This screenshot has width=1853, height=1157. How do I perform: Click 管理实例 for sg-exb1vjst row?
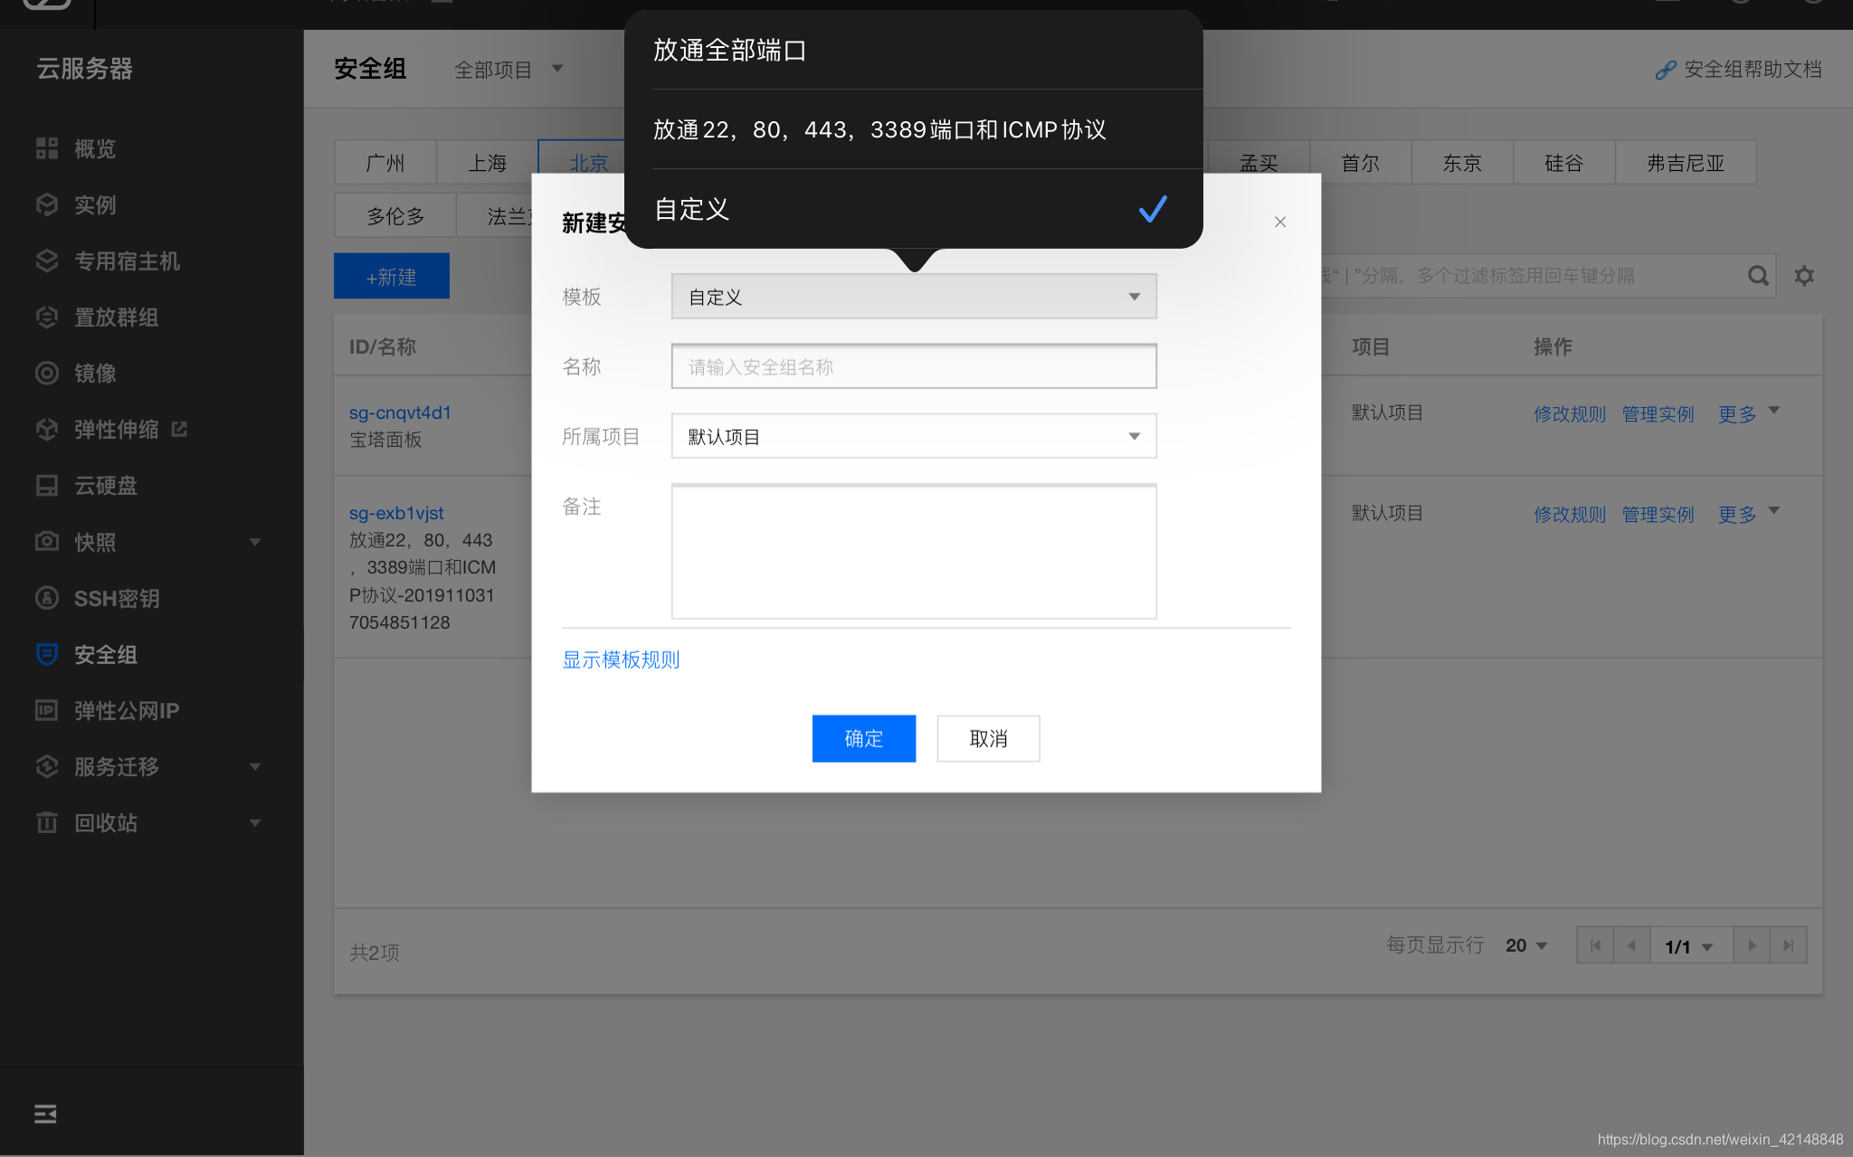pyautogui.click(x=1658, y=514)
